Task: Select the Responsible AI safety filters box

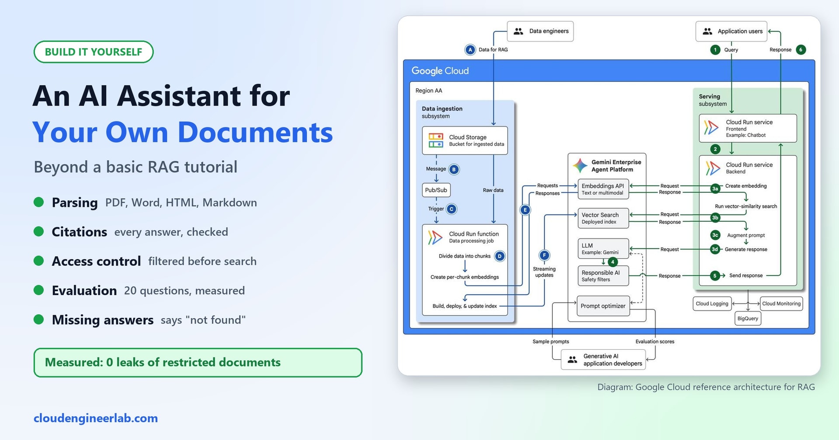Action: (x=603, y=276)
